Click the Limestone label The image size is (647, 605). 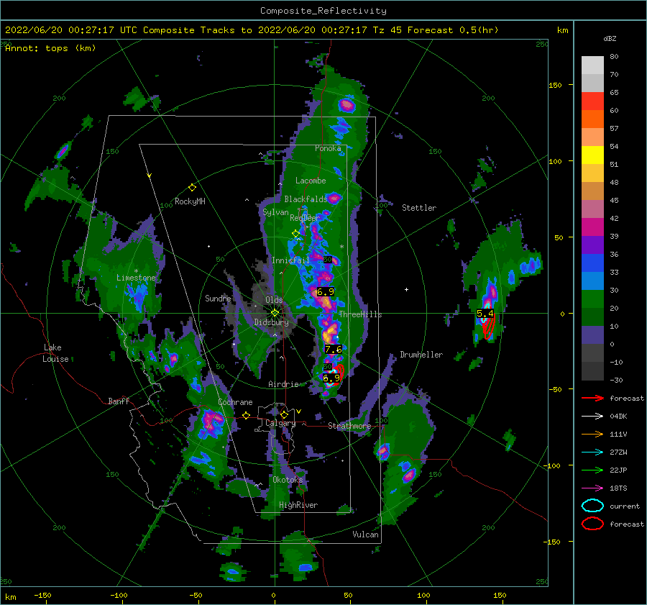[x=136, y=278]
